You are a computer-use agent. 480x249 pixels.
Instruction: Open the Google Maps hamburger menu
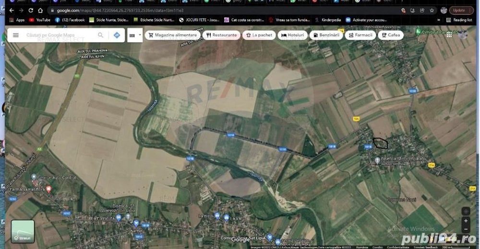click(16, 35)
